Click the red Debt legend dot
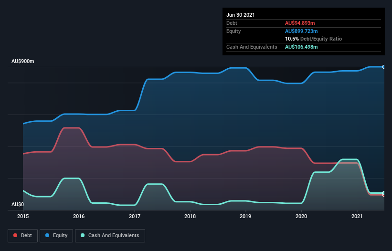 [15, 235]
